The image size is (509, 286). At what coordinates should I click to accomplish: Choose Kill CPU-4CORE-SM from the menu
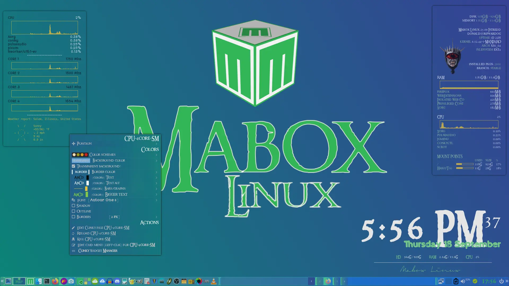(94, 239)
